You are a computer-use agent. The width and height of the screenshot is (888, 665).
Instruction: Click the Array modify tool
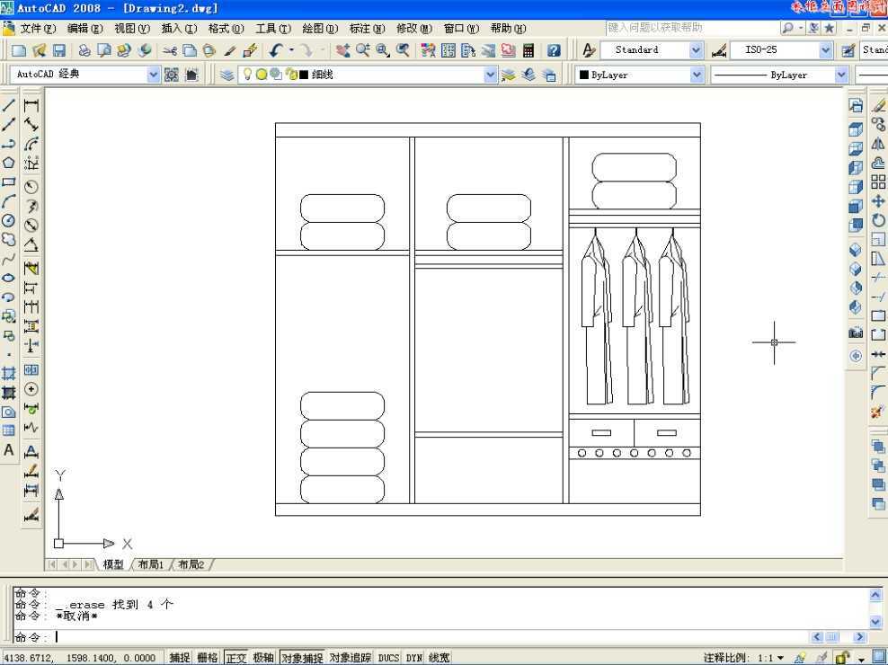point(878,182)
